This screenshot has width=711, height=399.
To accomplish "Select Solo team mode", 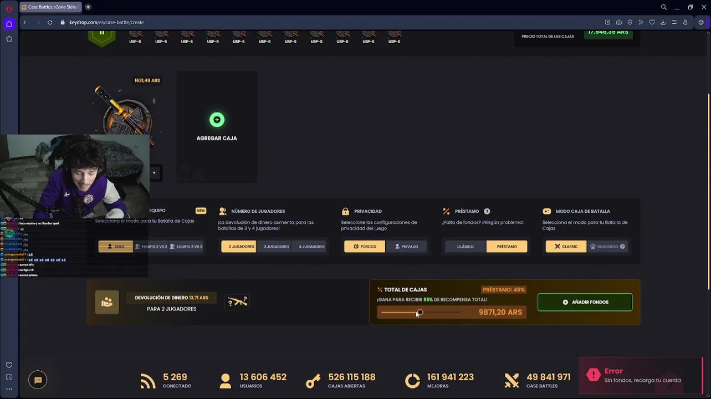I will point(115,247).
